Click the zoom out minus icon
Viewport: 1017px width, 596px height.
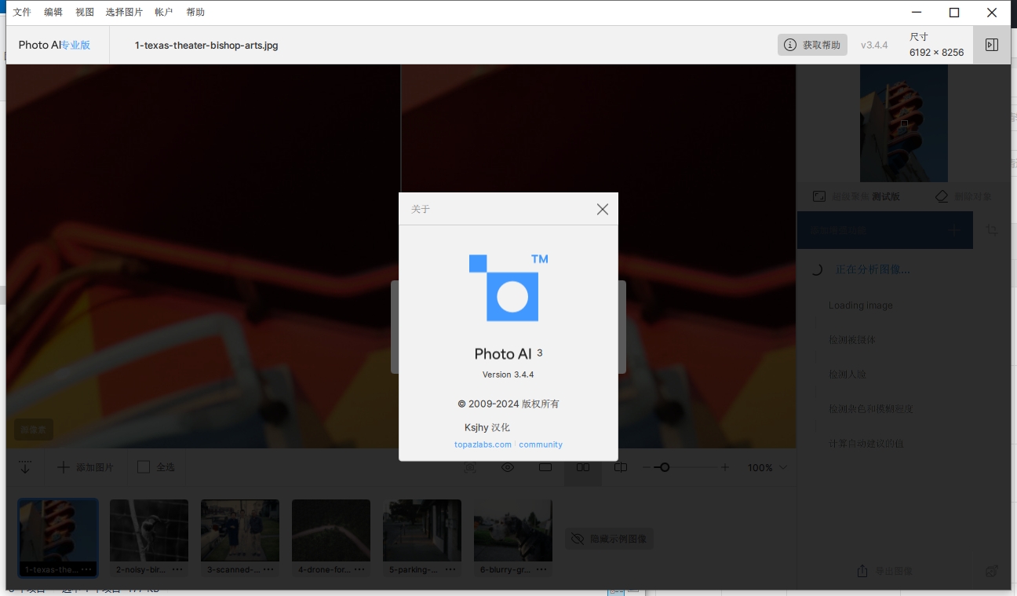click(x=647, y=467)
